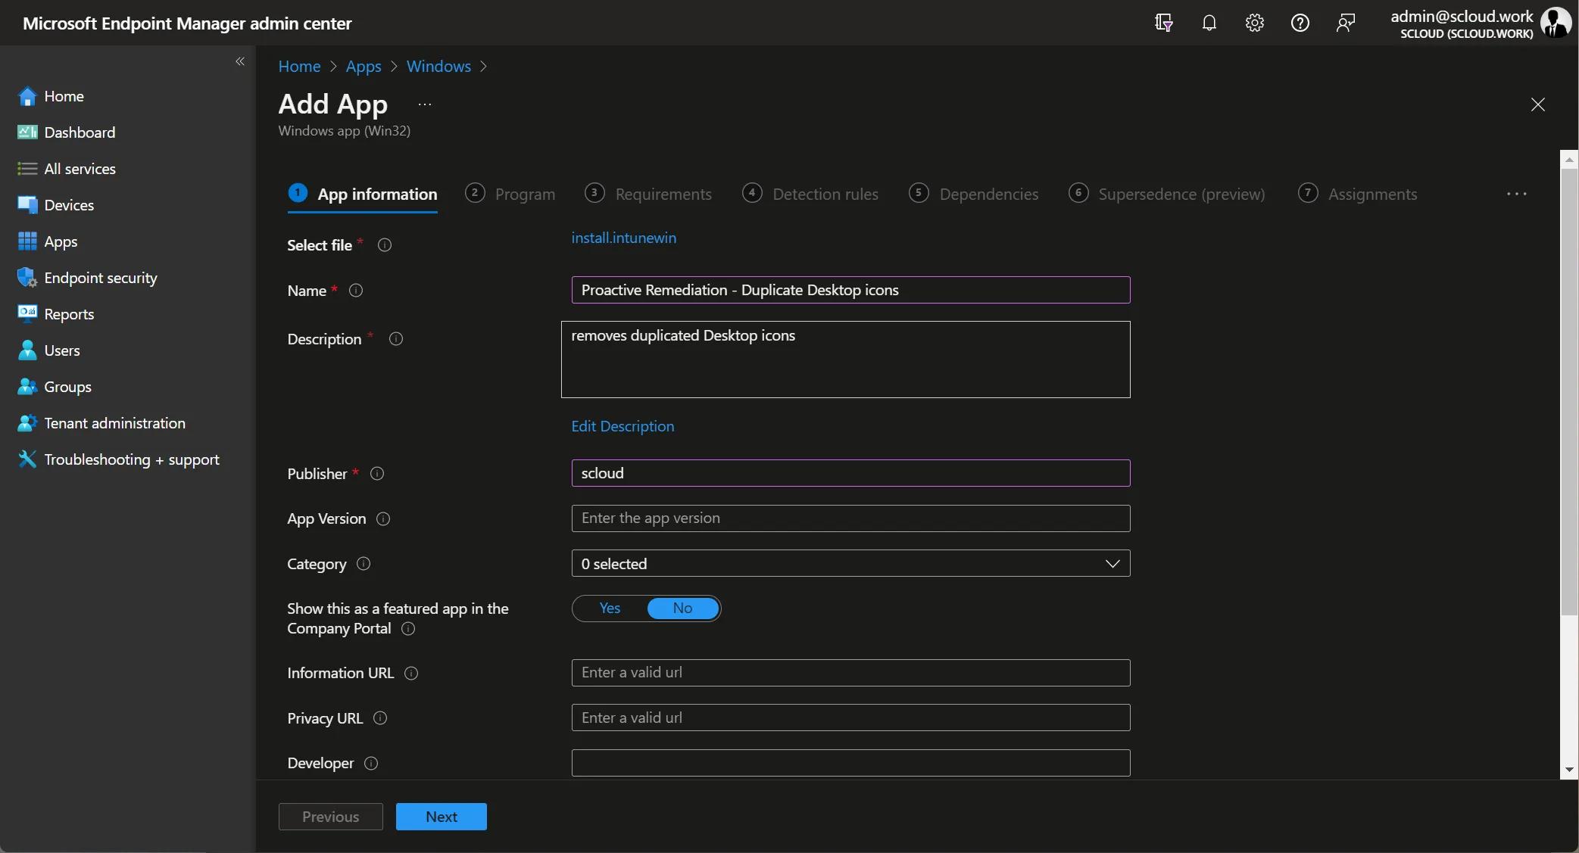Show info tooltip for Company Portal featured app

coord(408,629)
